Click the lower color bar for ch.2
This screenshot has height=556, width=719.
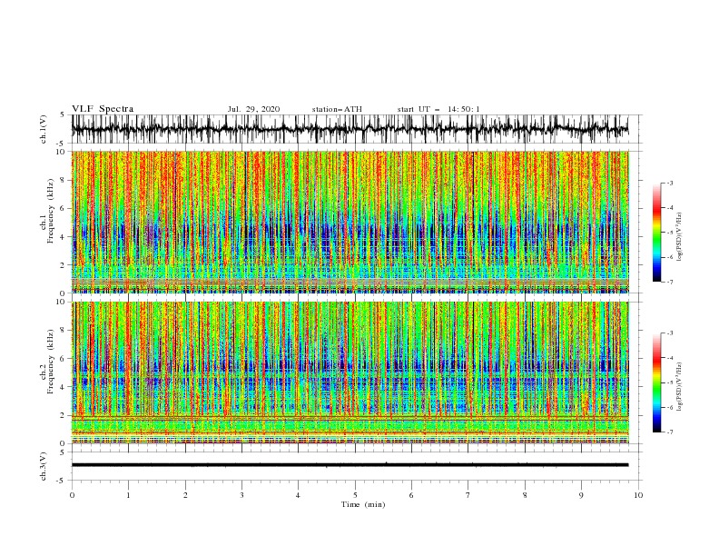pos(656,382)
